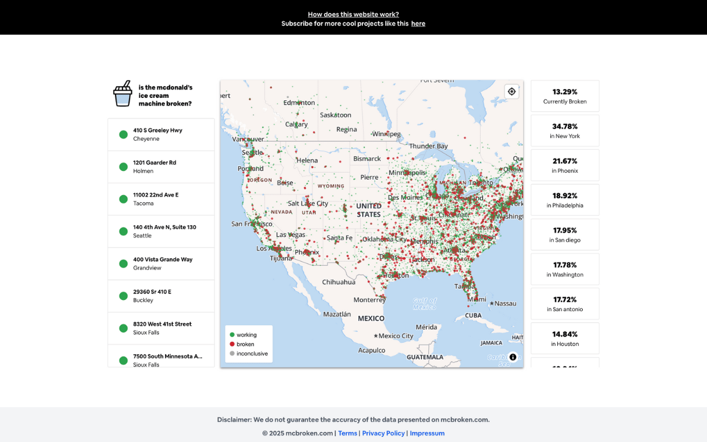Click the Mexico City map label
The height and width of the screenshot is (442, 707).
point(397,336)
